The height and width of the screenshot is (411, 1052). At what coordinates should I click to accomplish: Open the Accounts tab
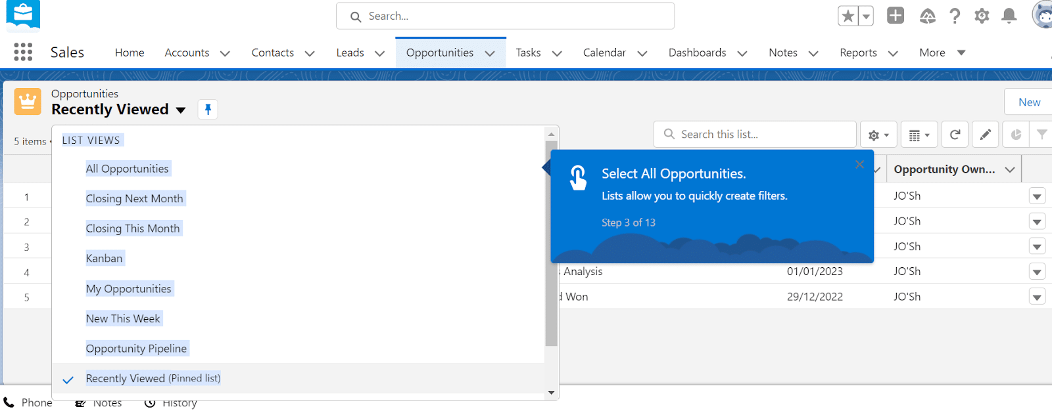[187, 53]
